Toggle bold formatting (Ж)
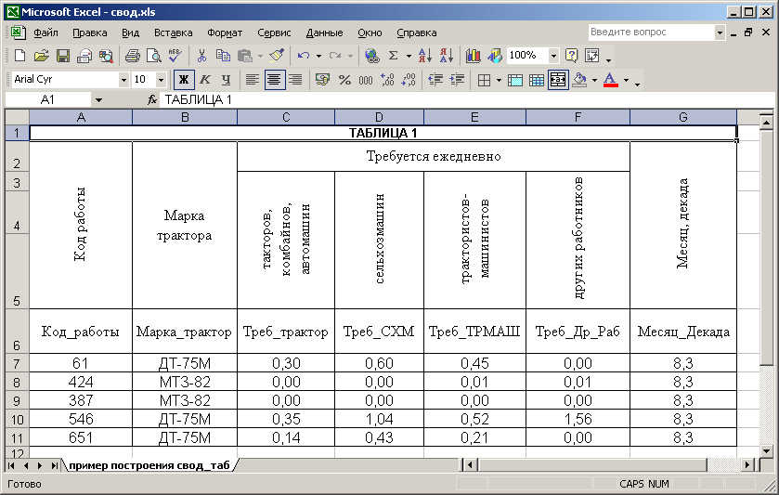 (x=184, y=80)
